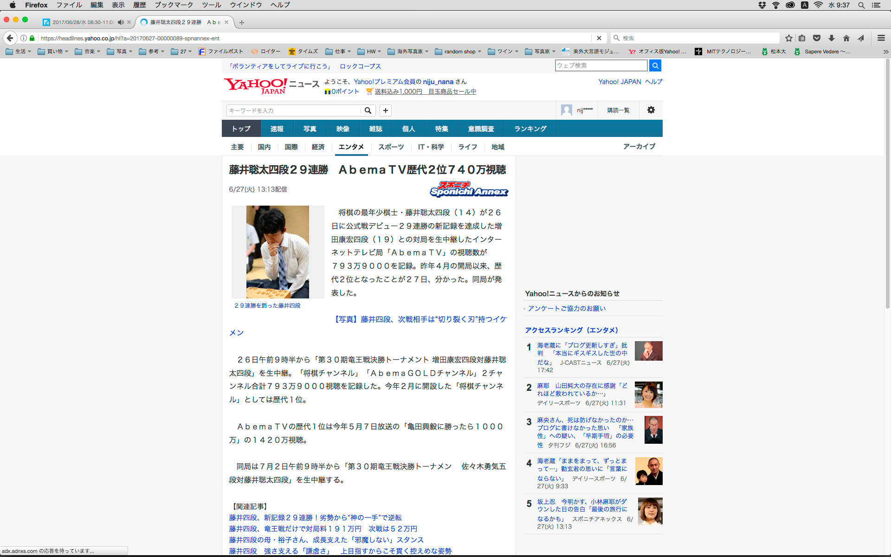Viewport: 891px width, 557px height.
Task: Click the bookmark star icon
Action: point(788,38)
